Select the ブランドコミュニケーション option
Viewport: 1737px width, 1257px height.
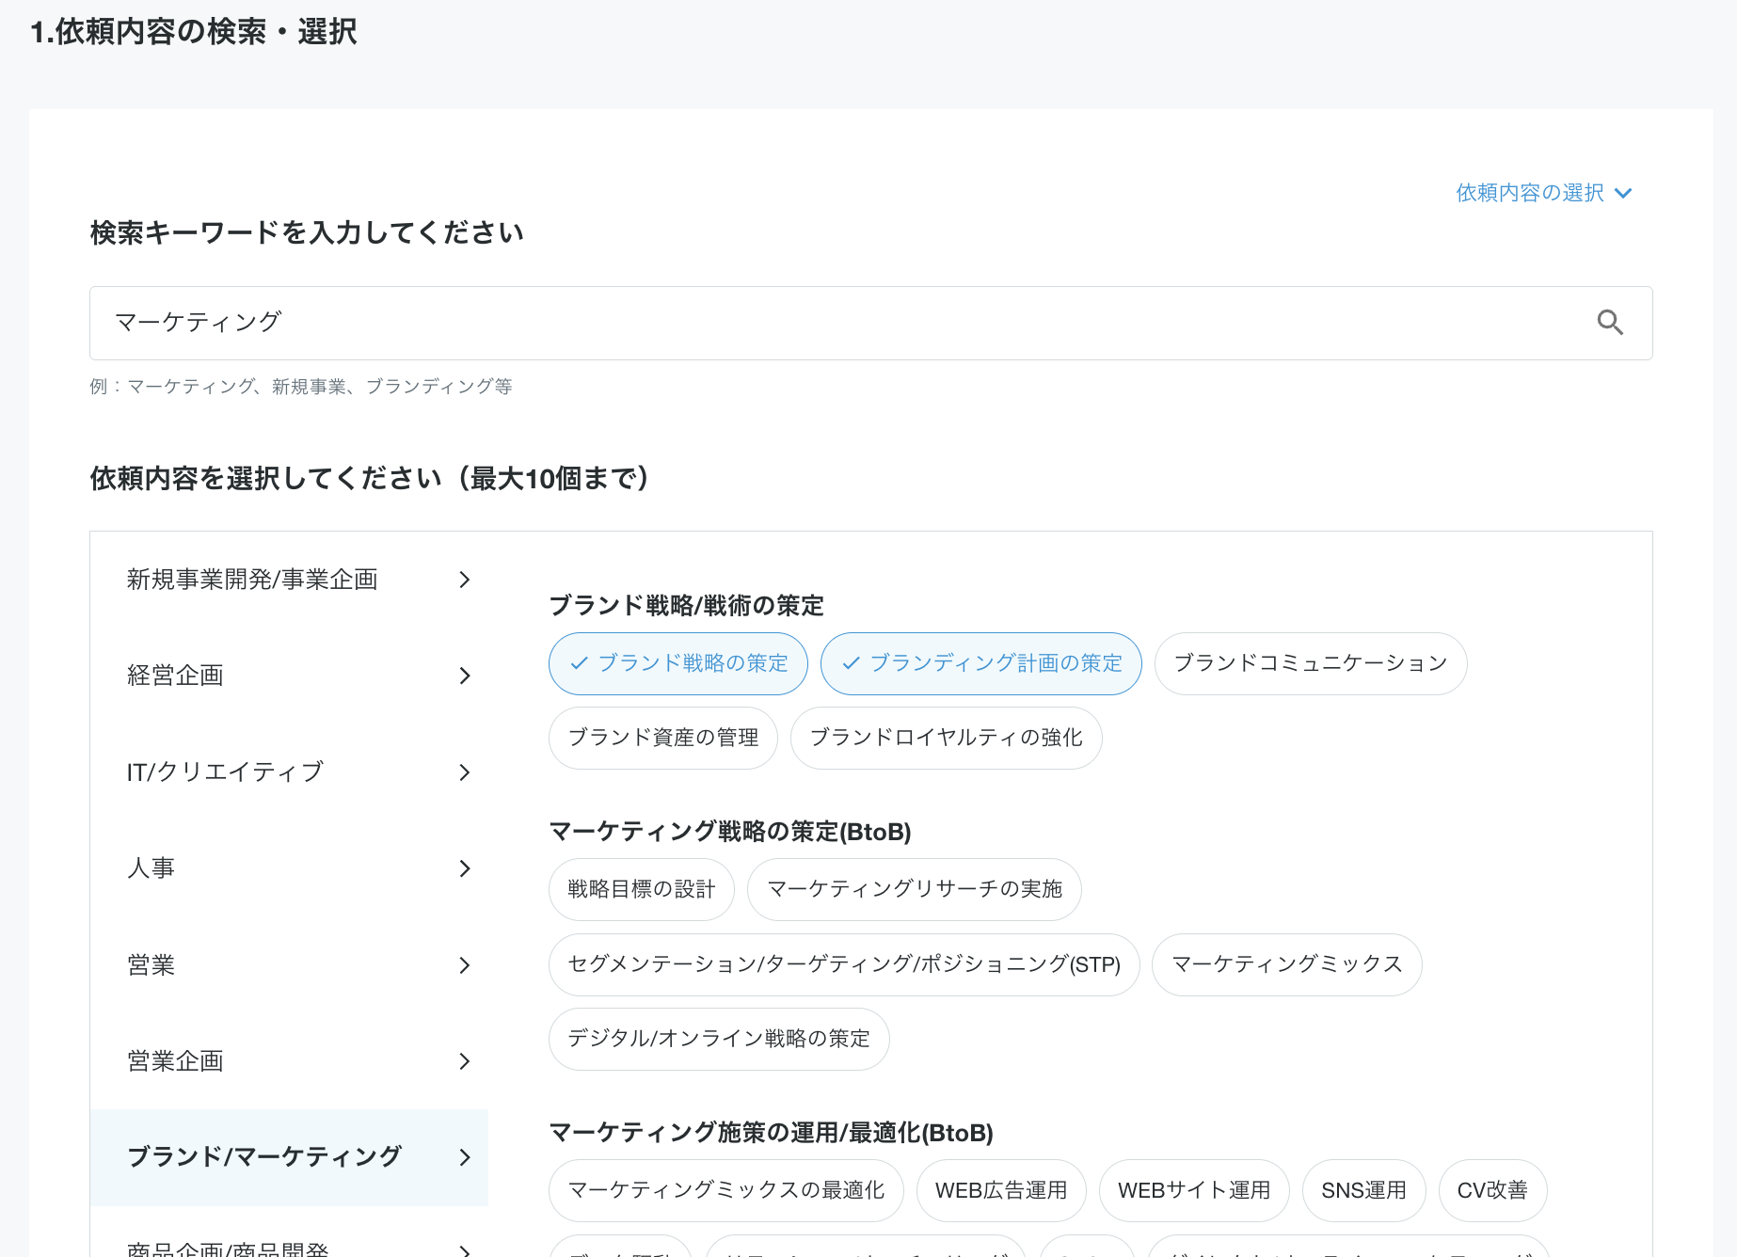click(x=1310, y=663)
